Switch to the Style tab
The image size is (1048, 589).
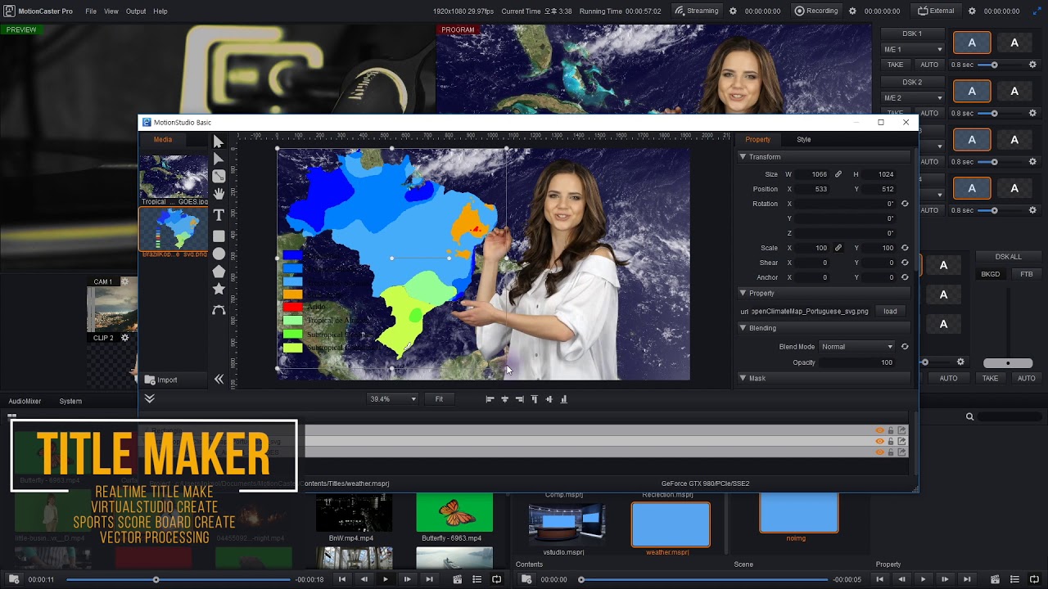click(804, 140)
